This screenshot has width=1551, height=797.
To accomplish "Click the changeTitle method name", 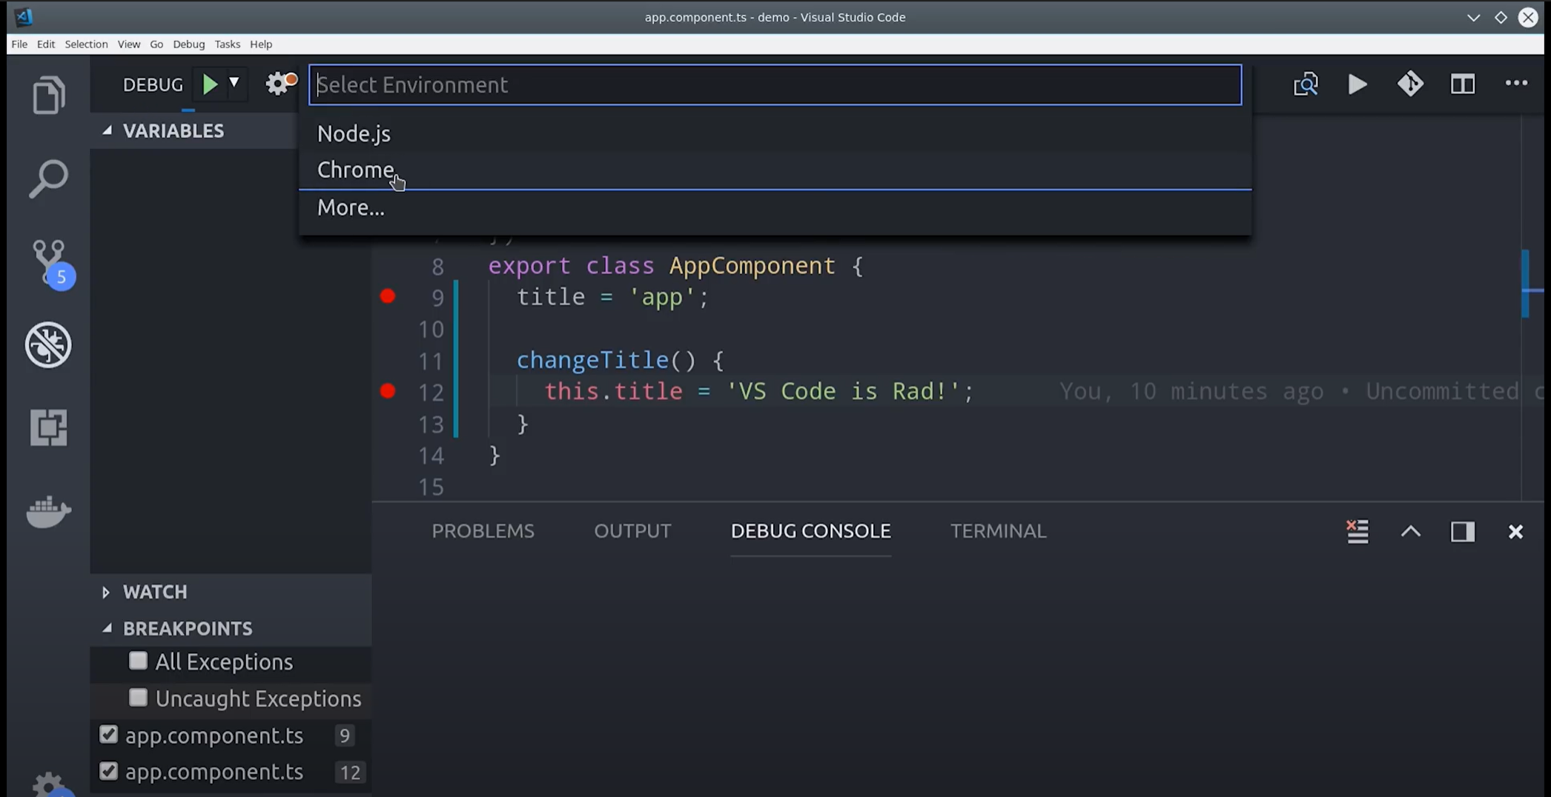I will click(x=592, y=360).
